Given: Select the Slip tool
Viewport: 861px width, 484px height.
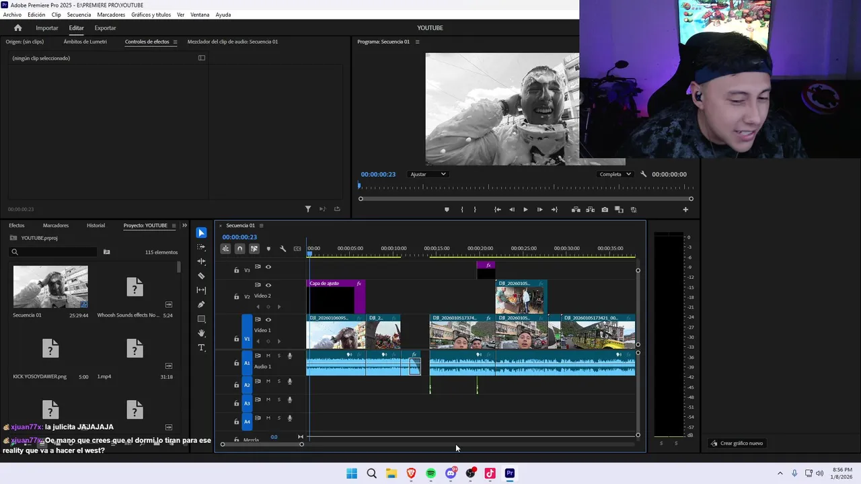Looking at the screenshot, I should (201, 290).
